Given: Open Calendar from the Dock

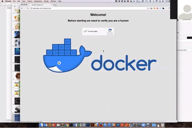Looking at the screenshot, I should (58, 125).
